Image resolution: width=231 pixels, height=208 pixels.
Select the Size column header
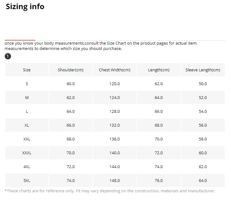click(x=27, y=70)
